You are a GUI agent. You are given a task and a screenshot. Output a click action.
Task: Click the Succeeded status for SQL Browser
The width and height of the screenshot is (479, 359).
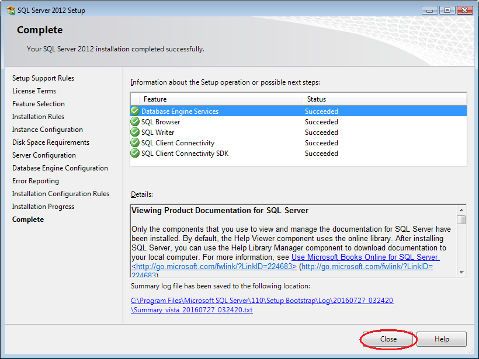321,122
